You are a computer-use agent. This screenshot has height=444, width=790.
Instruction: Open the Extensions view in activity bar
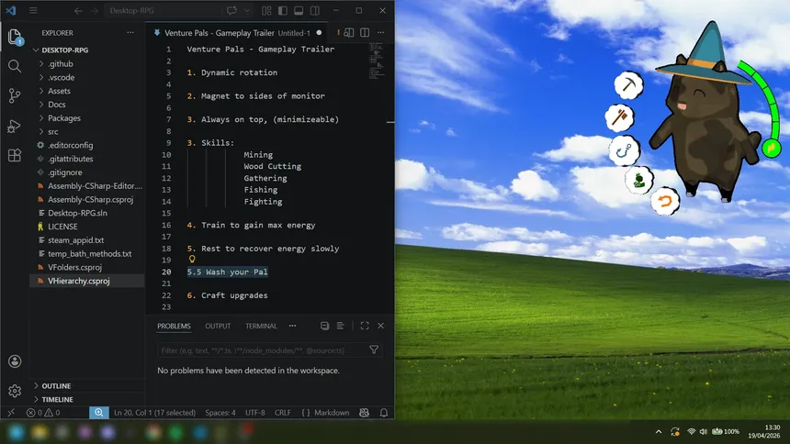click(15, 156)
